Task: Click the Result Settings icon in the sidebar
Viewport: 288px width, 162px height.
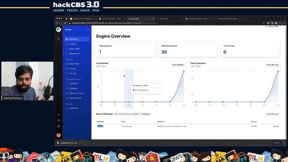Action: pyautogui.click(x=67, y=98)
